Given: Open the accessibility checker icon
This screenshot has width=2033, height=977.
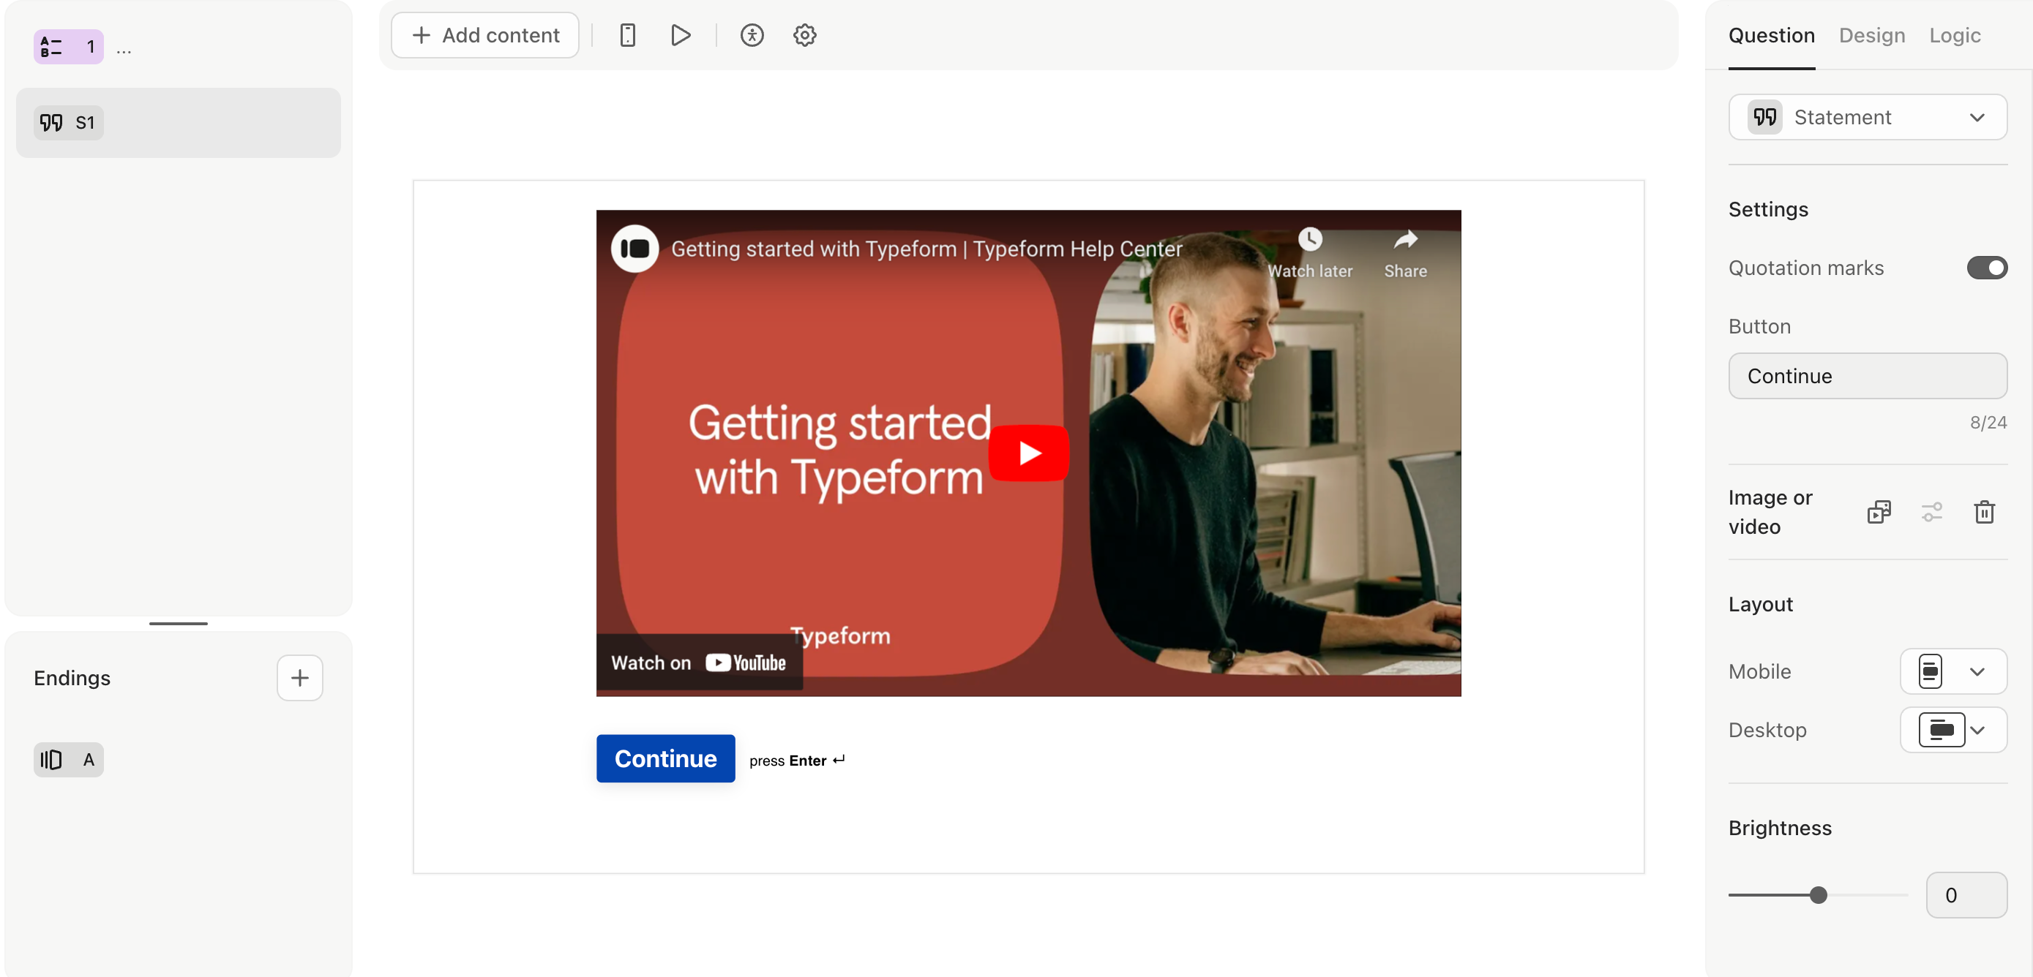Looking at the screenshot, I should click(x=752, y=36).
